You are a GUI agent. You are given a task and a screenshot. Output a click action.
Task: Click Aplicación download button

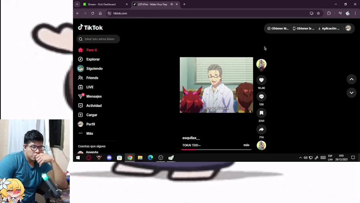tap(329, 28)
